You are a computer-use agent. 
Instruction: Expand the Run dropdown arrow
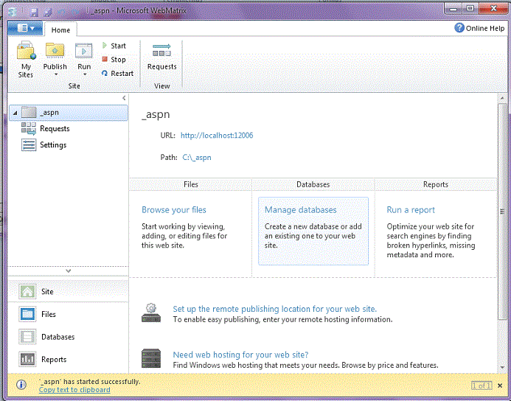pyautogui.click(x=85, y=74)
